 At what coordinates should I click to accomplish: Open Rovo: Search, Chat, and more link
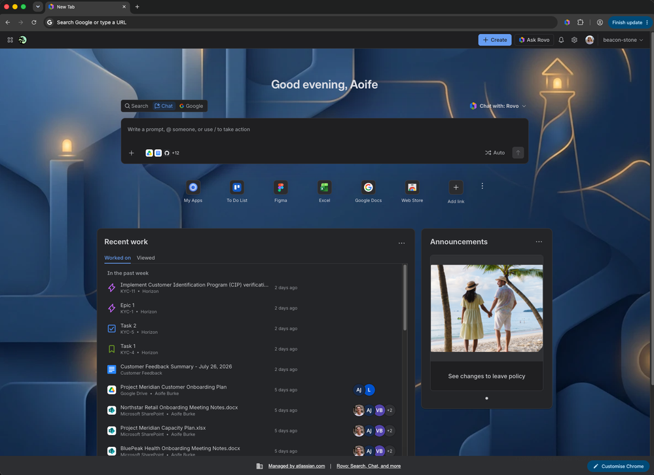[x=369, y=466]
